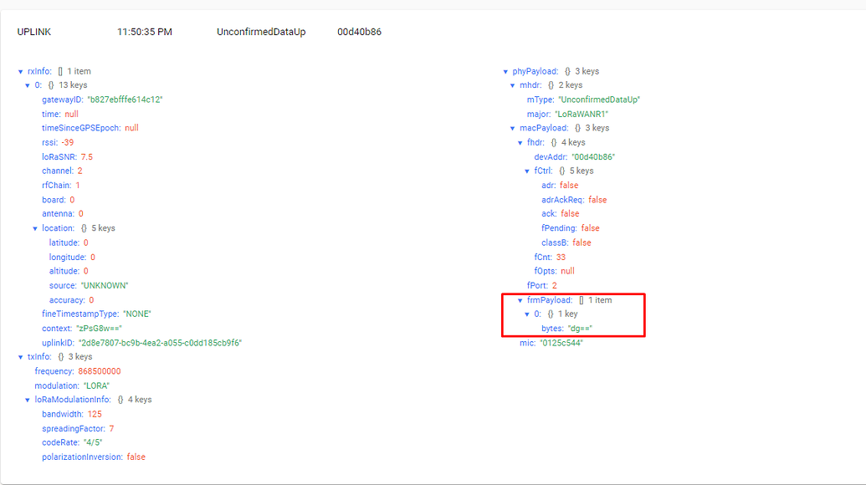Collapse the highlighted frmPayload array

tap(520, 299)
